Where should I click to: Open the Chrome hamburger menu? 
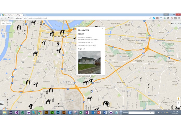pyautogui.click(x=179, y=18)
